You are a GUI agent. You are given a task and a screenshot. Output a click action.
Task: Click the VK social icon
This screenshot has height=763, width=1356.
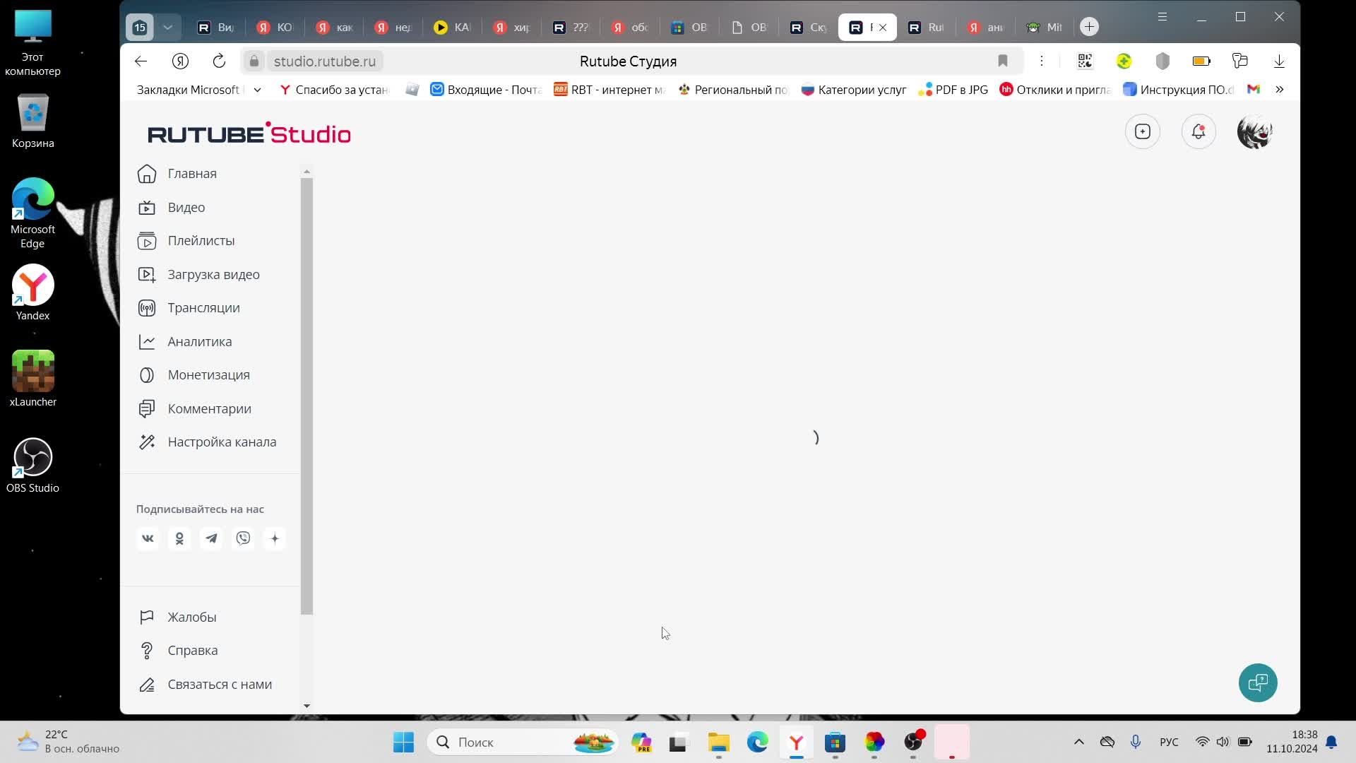tap(148, 538)
